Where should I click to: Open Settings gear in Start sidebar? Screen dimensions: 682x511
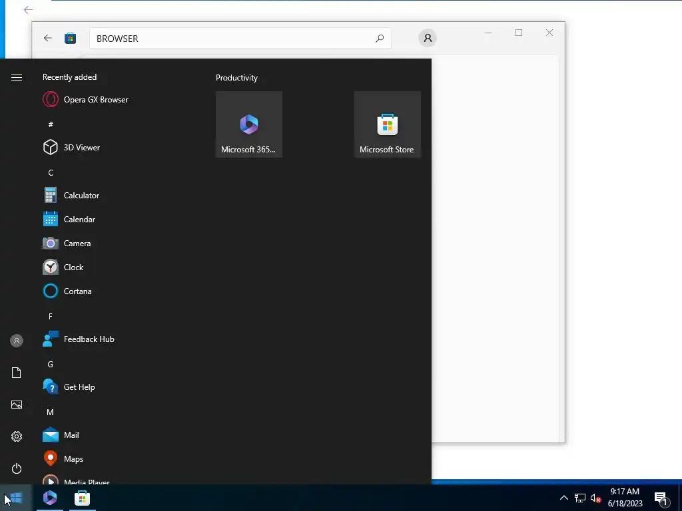17,436
